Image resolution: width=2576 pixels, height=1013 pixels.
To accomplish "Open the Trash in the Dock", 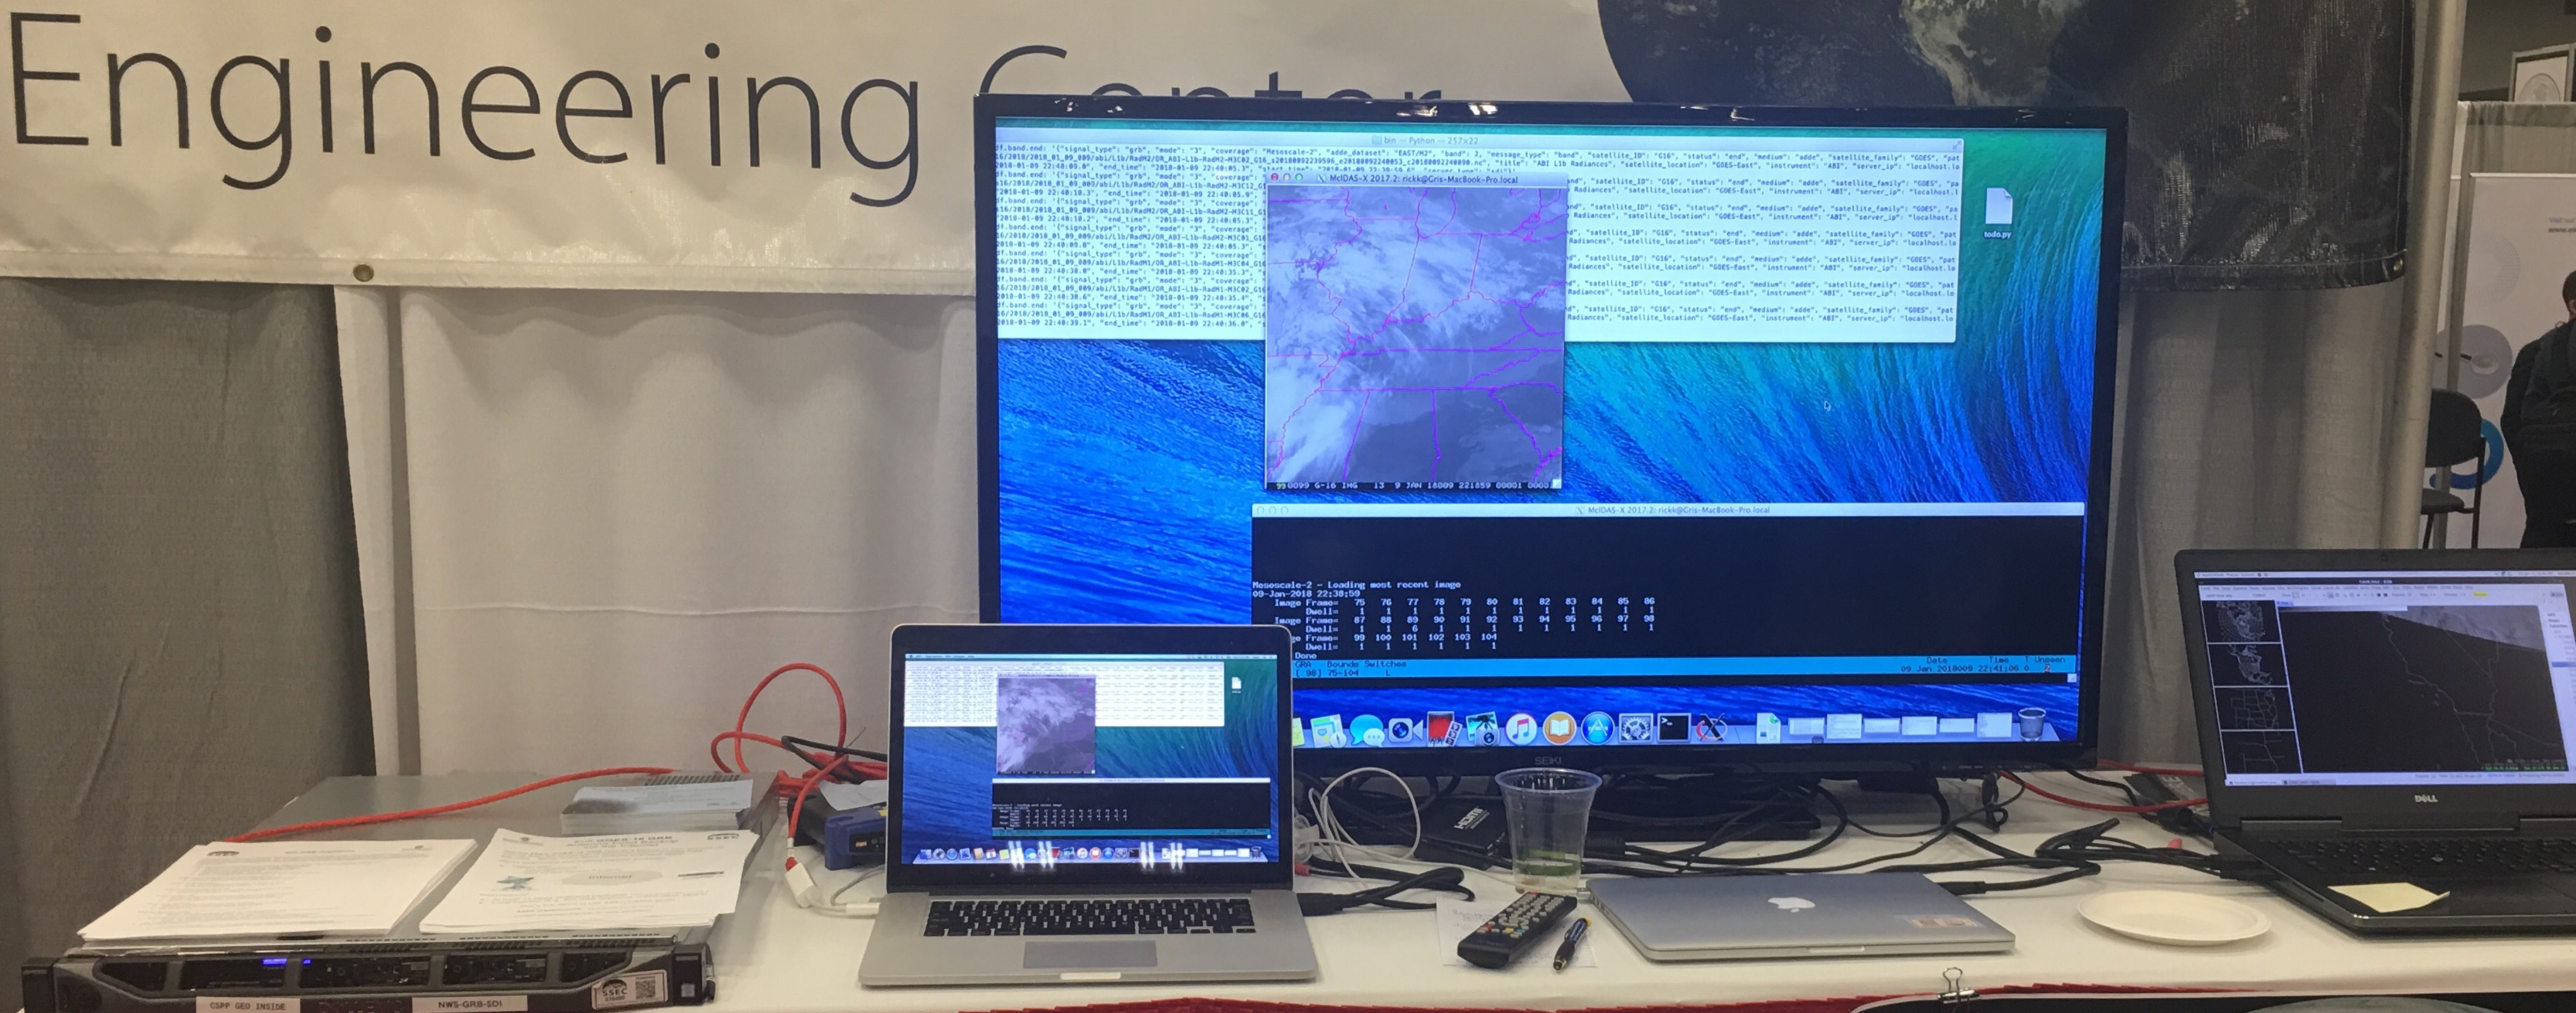I will 2032,724.
